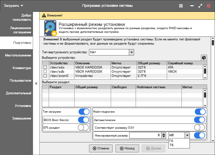Disable the BIOS Boot Sector toggle

84,120
